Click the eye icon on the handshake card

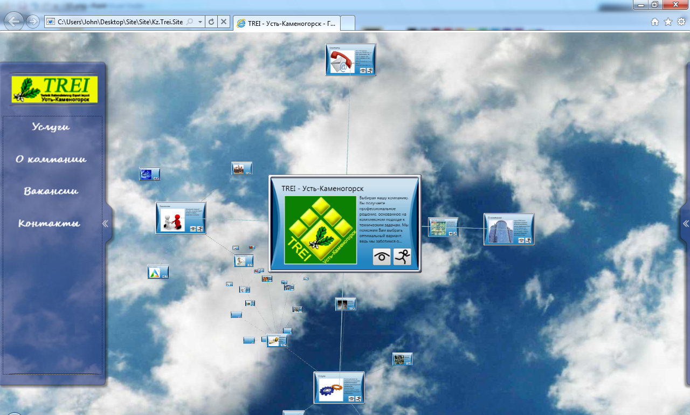pos(194,229)
